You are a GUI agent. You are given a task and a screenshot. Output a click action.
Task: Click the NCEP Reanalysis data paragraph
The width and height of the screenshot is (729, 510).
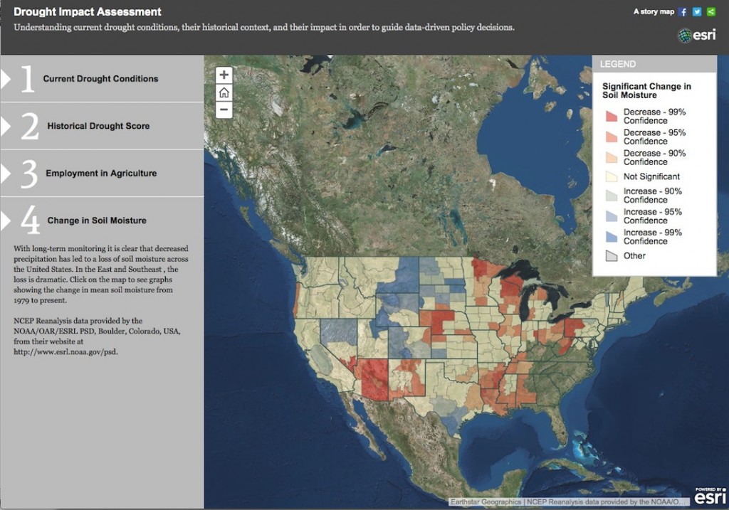[x=97, y=336]
